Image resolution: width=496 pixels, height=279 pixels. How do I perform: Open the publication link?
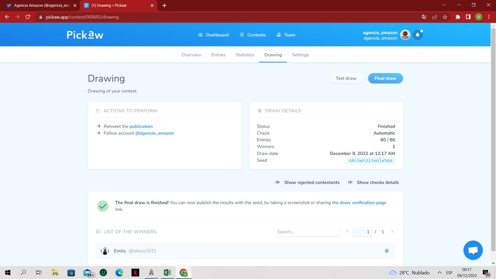[141, 126]
